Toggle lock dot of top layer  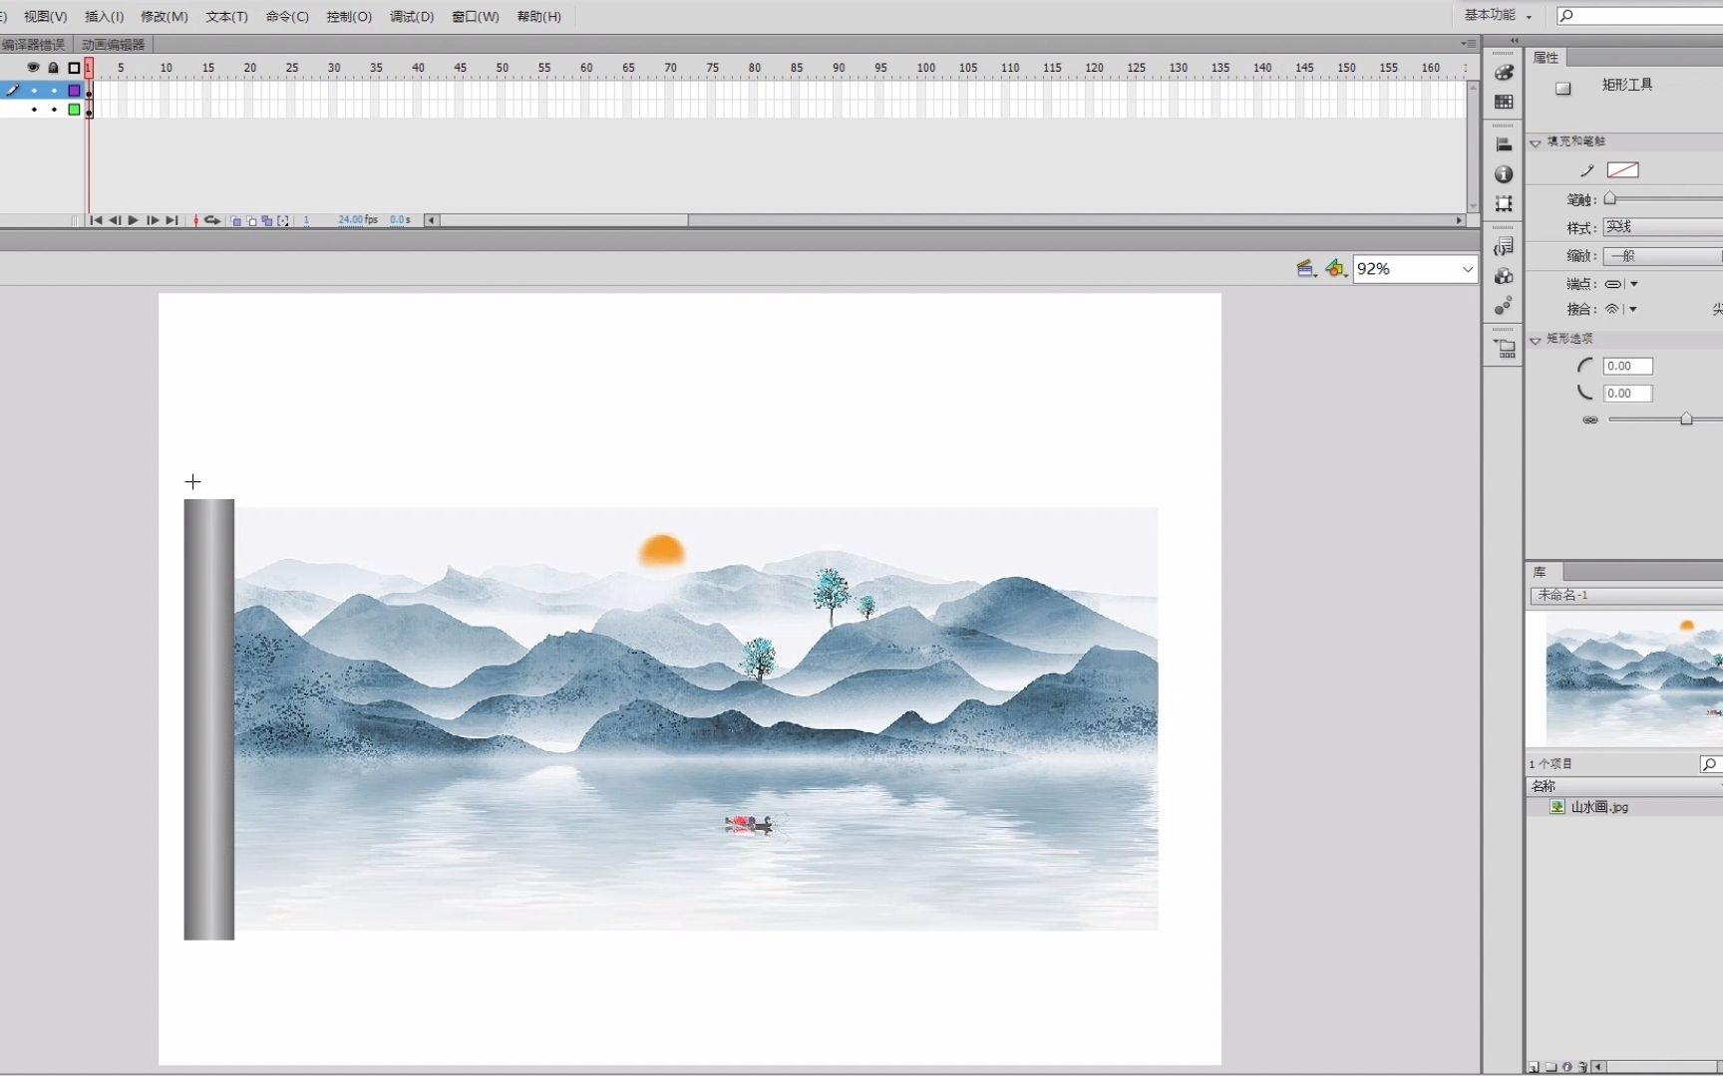click(x=54, y=91)
